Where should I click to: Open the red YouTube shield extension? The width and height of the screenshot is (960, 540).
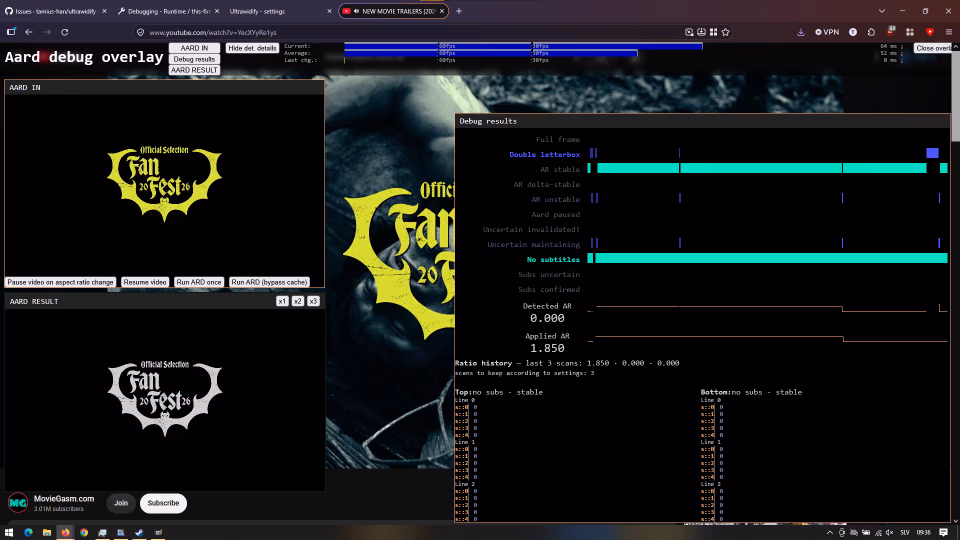click(929, 32)
